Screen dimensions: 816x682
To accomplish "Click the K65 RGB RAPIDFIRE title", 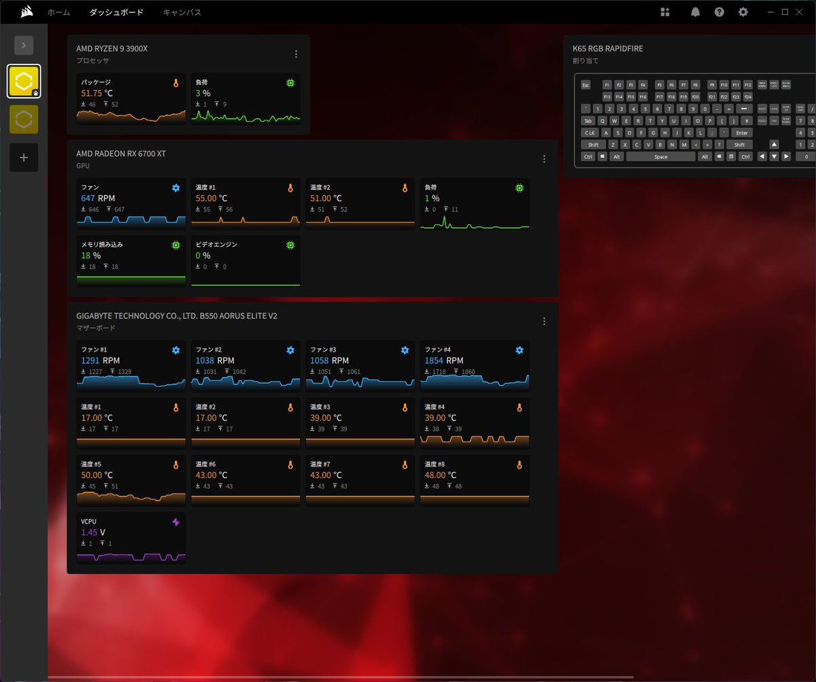I will pyautogui.click(x=607, y=49).
